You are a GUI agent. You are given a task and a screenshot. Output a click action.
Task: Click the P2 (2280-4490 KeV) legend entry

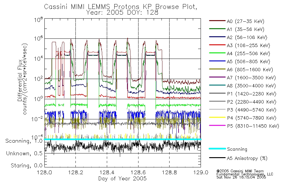pyautogui.click(x=243, y=102)
